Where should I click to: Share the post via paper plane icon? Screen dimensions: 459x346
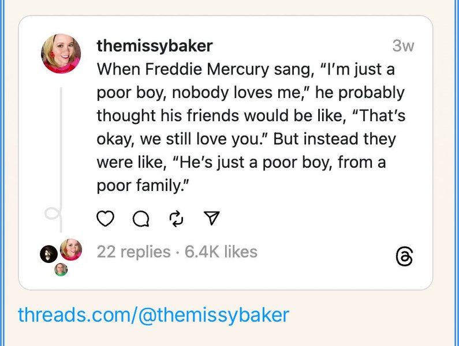tap(212, 218)
